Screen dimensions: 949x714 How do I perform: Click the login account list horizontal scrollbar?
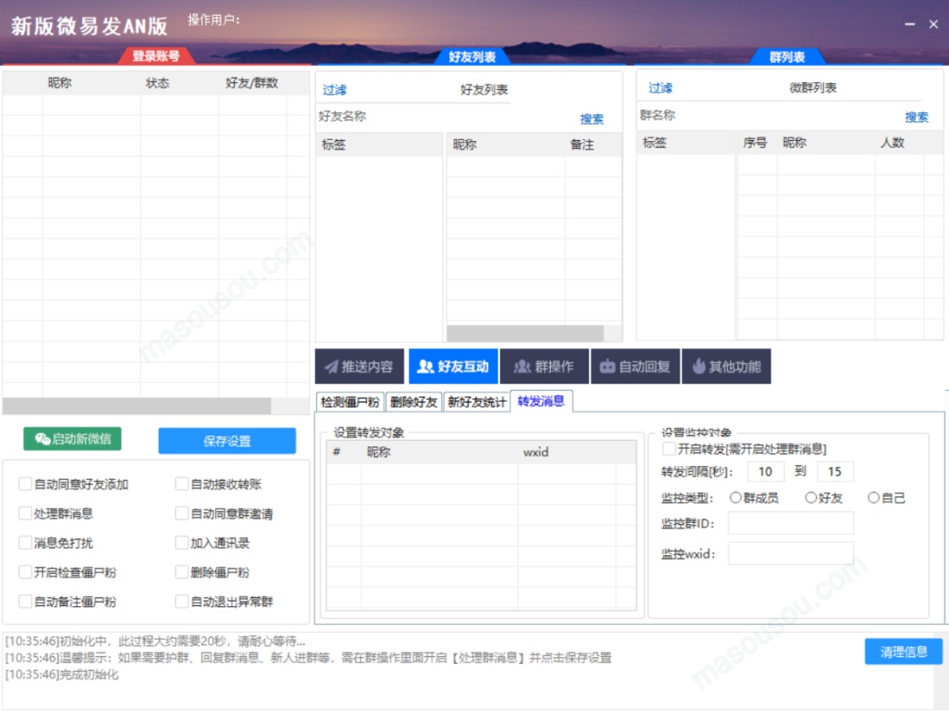click(137, 405)
